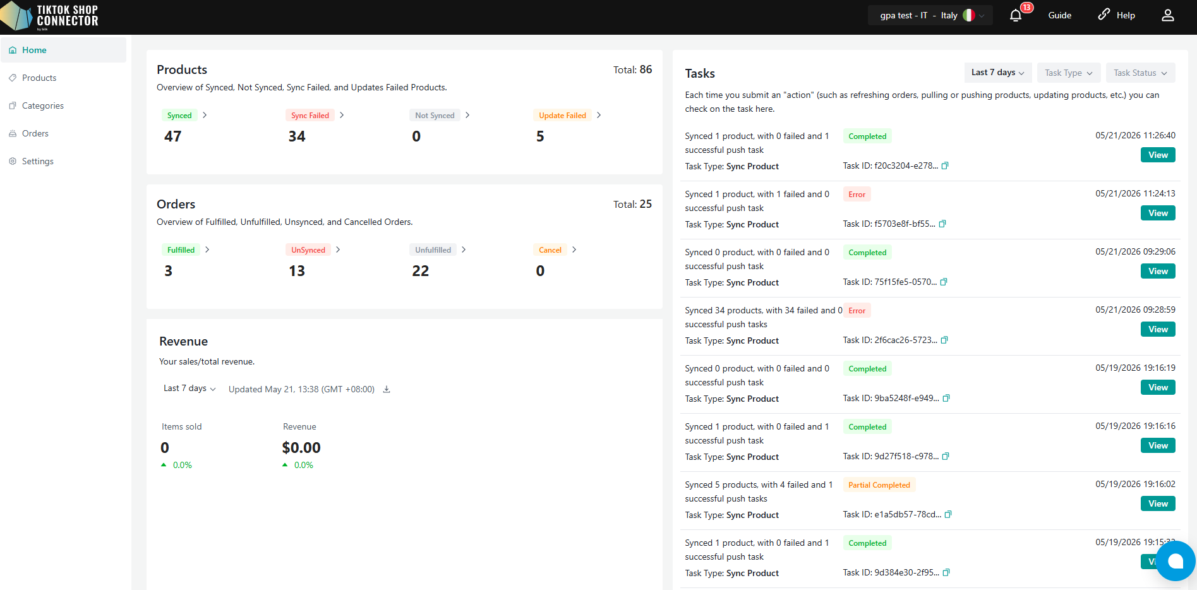Click the Cancel orders status tag
The image size is (1197, 590).
(x=550, y=250)
